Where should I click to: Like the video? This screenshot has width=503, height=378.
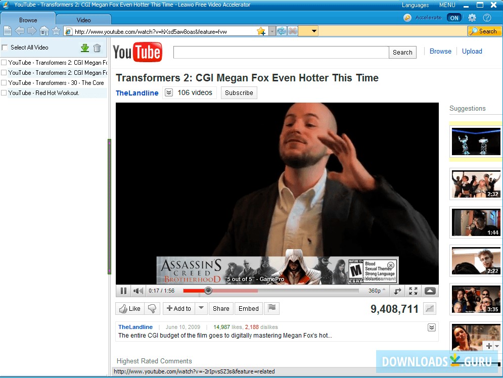point(130,308)
